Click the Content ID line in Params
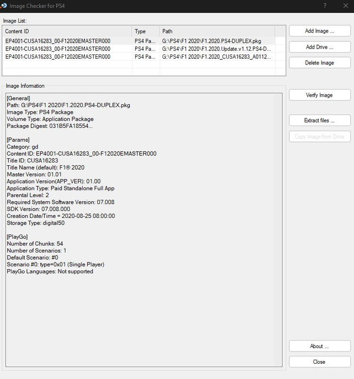Screen dimensions: 354x379 click(x=82, y=153)
